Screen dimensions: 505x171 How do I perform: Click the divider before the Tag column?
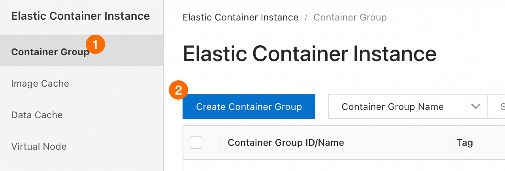(x=450, y=143)
